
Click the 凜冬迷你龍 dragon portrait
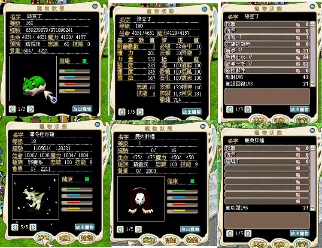[x=34, y=200]
